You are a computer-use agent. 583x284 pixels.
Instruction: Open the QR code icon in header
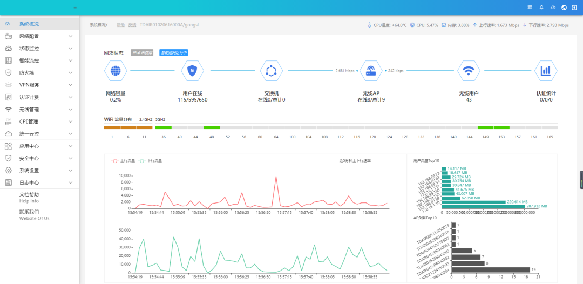(530, 8)
